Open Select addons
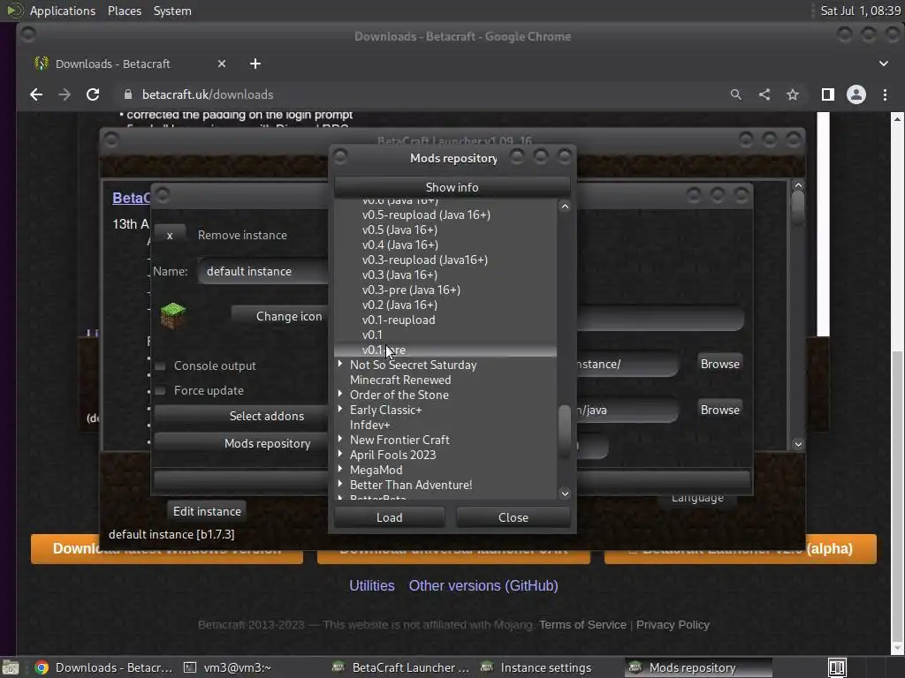The width and height of the screenshot is (905, 678). 241,417
